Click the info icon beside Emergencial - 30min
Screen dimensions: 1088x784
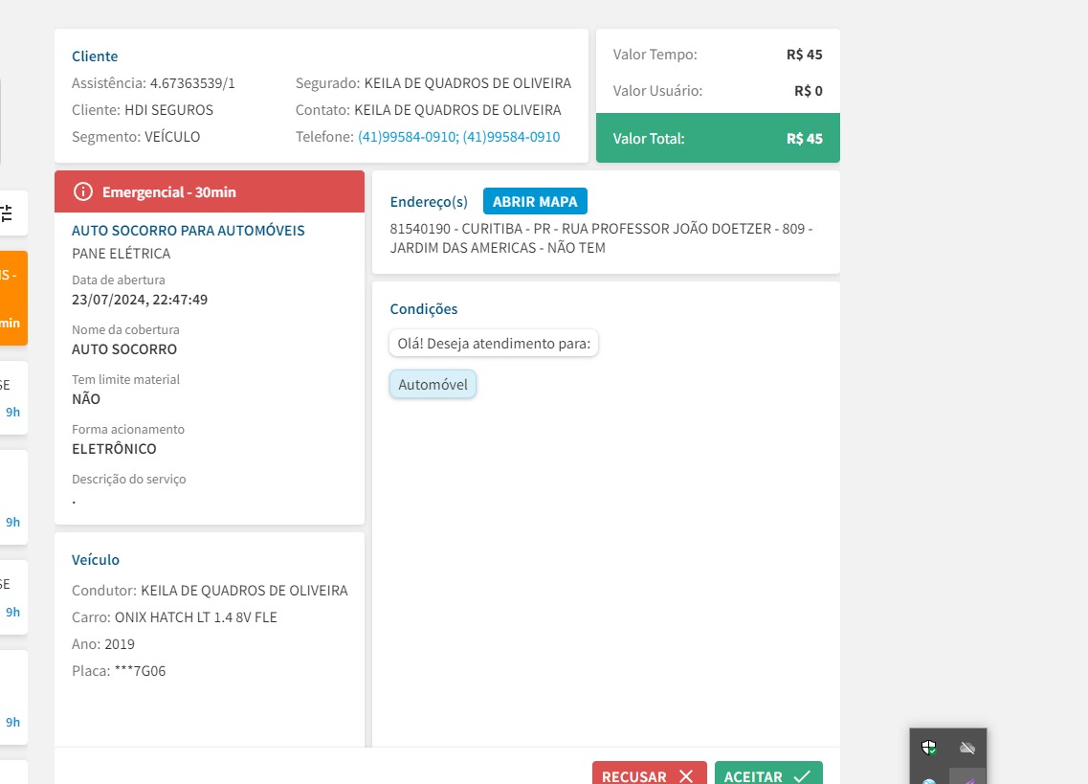click(x=83, y=191)
